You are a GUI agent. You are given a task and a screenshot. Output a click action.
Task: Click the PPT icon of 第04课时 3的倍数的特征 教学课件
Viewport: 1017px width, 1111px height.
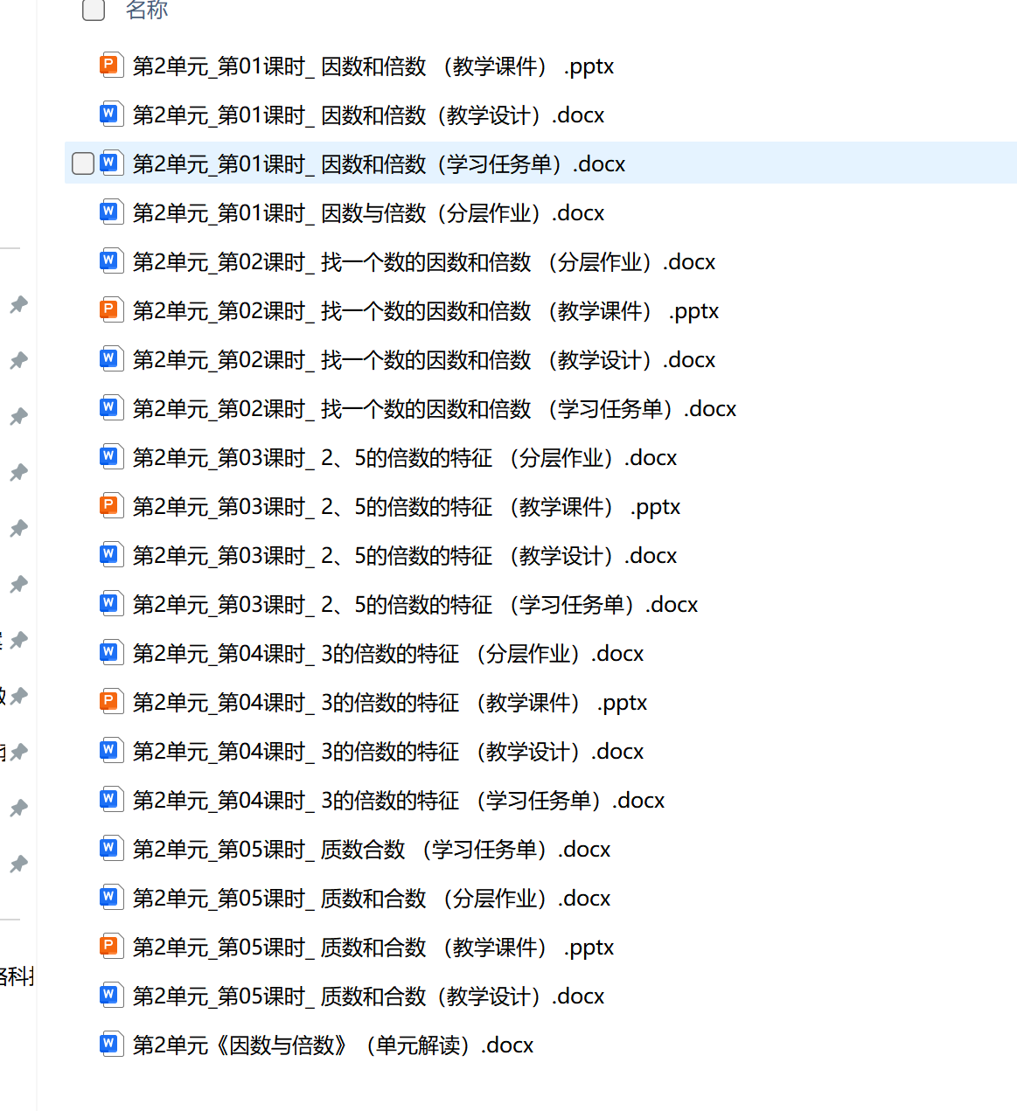109,701
